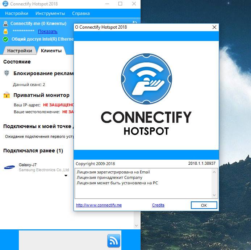Click the main window scroll down arrow
The width and height of the screenshot is (251, 250).
point(136,226)
